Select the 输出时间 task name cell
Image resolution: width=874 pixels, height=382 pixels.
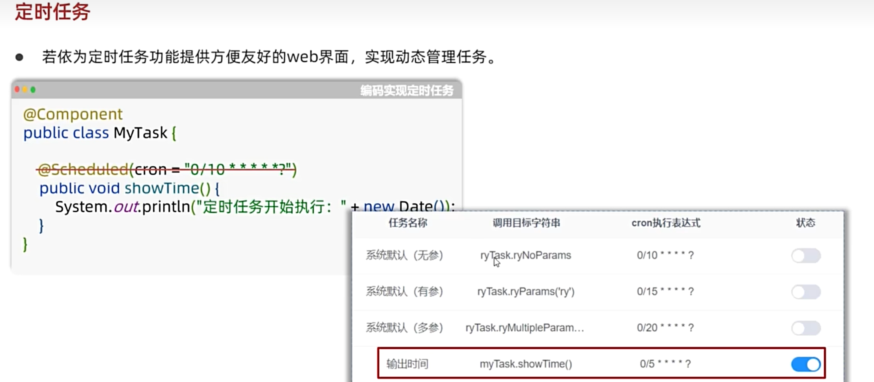(x=407, y=364)
